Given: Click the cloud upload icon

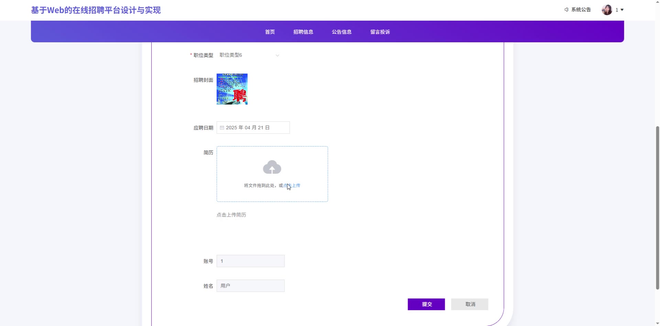Looking at the screenshot, I should [x=272, y=167].
